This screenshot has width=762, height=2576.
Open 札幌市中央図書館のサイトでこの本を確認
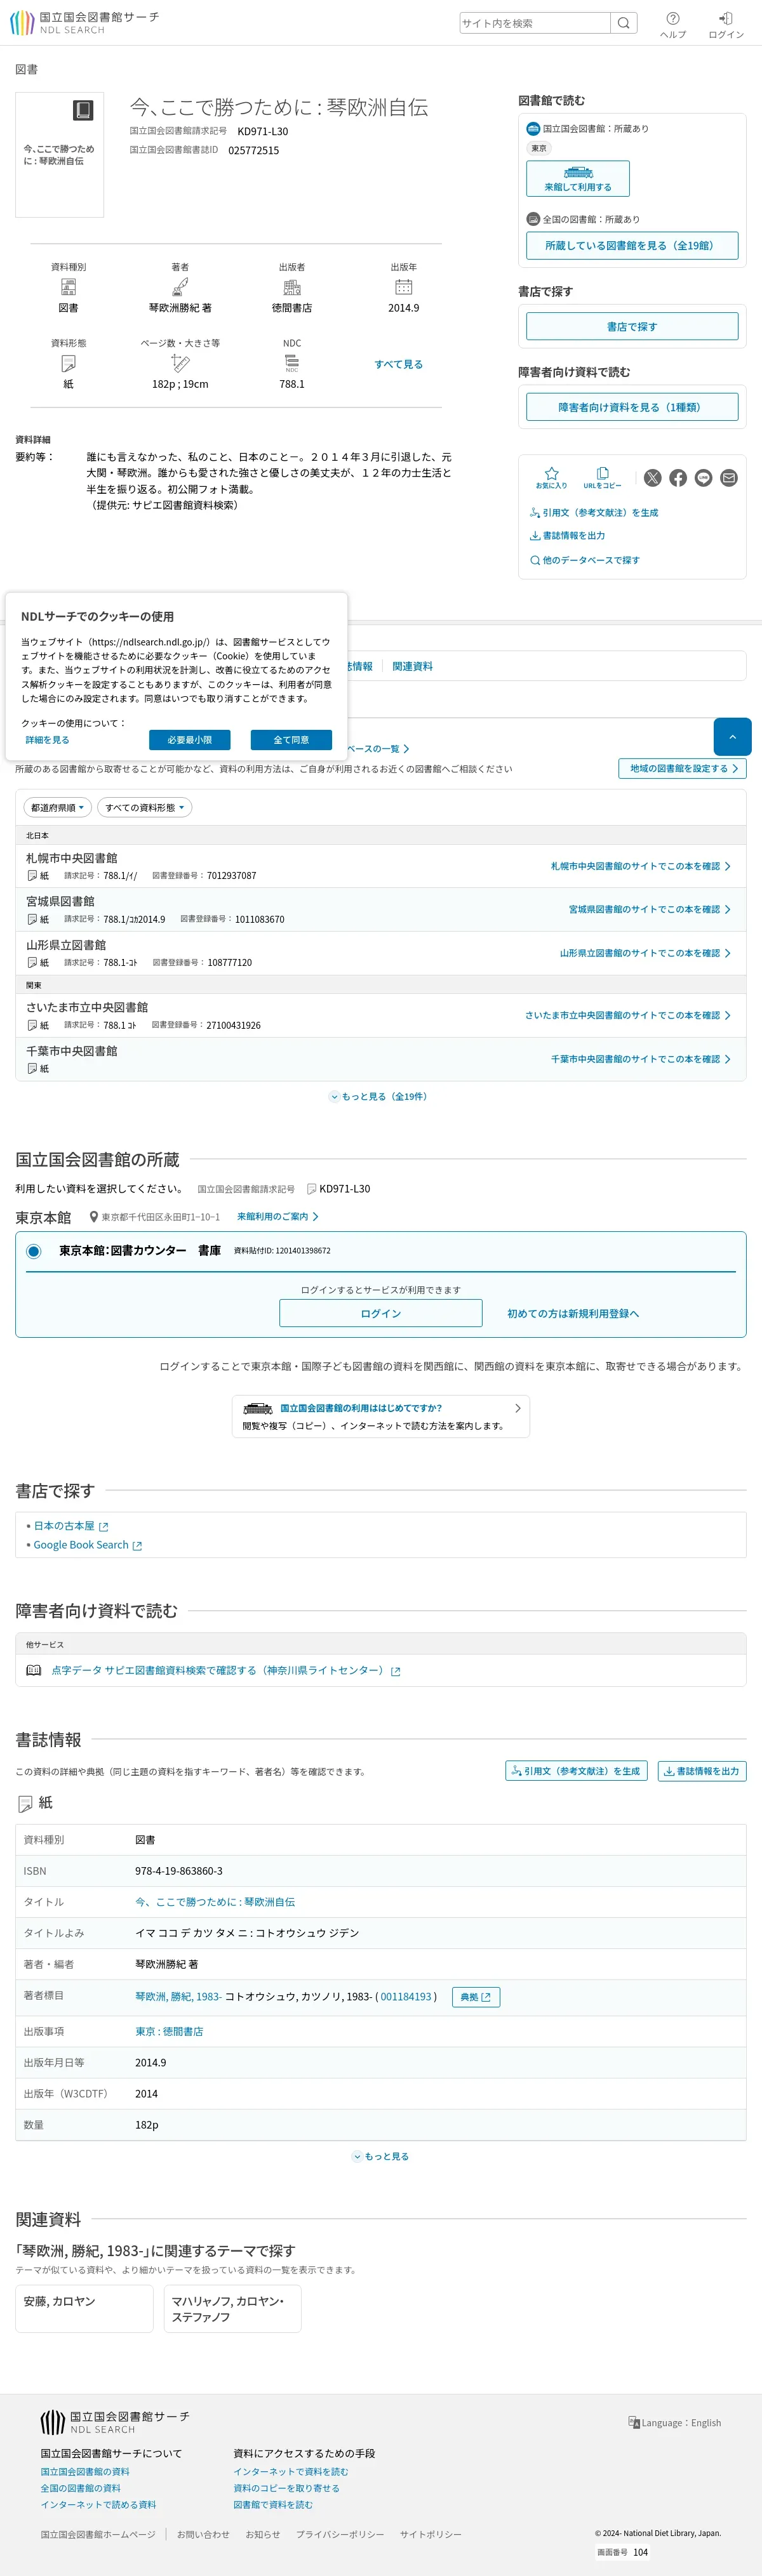(641, 866)
